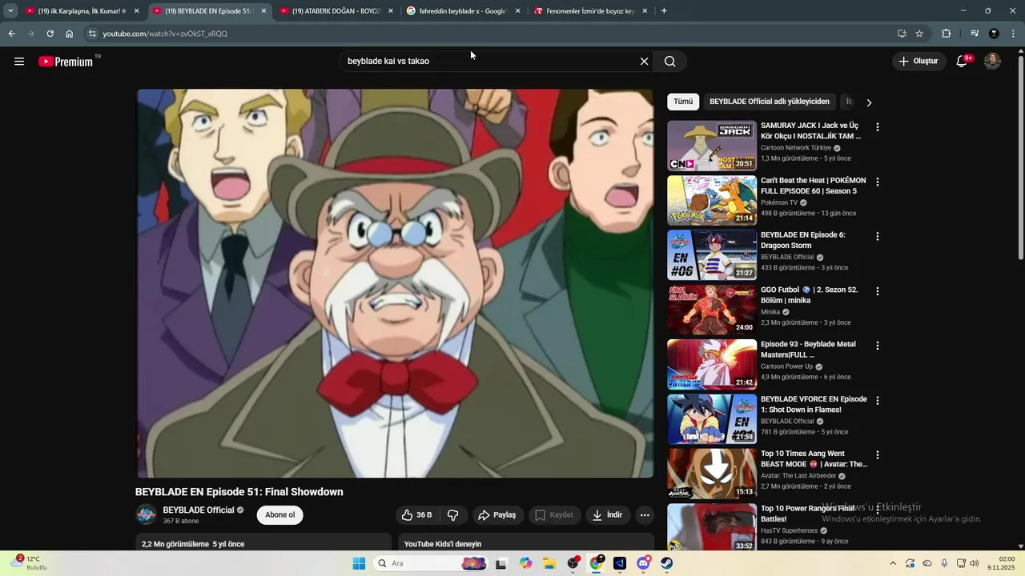Screen dimensions: 1025x576
Task: Open the tab search dropdown arrow
Action: tap(10, 11)
